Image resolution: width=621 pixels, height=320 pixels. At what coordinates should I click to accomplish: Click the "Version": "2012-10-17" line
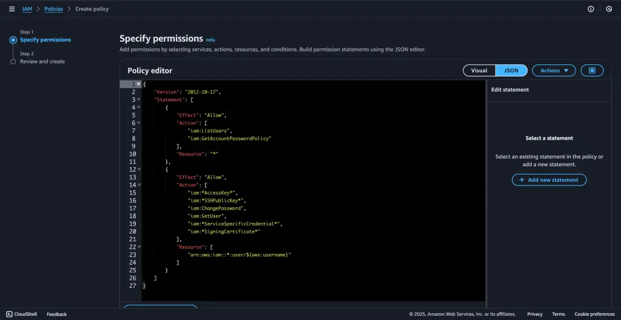[187, 92]
